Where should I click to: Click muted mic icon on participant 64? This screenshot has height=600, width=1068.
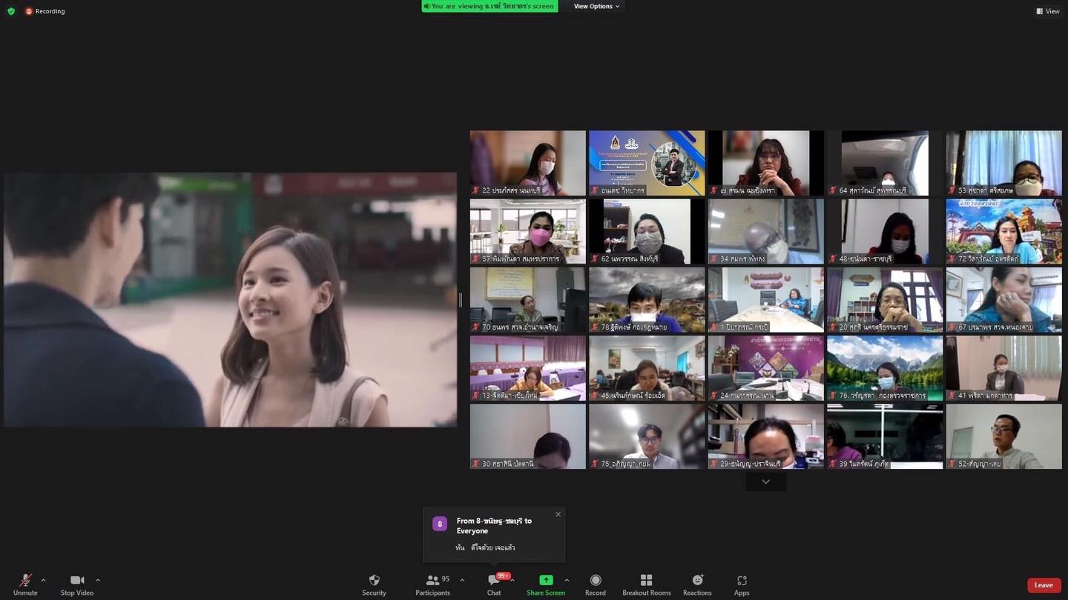[833, 190]
